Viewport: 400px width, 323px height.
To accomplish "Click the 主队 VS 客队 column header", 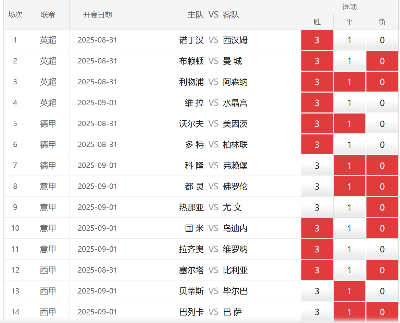I will pyautogui.click(x=213, y=14).
